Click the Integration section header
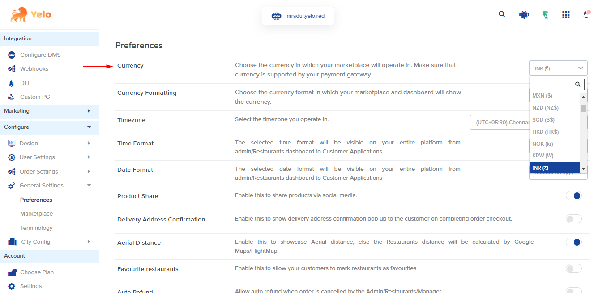Viewport: 598px width, 293px height. tap(49, 39)
